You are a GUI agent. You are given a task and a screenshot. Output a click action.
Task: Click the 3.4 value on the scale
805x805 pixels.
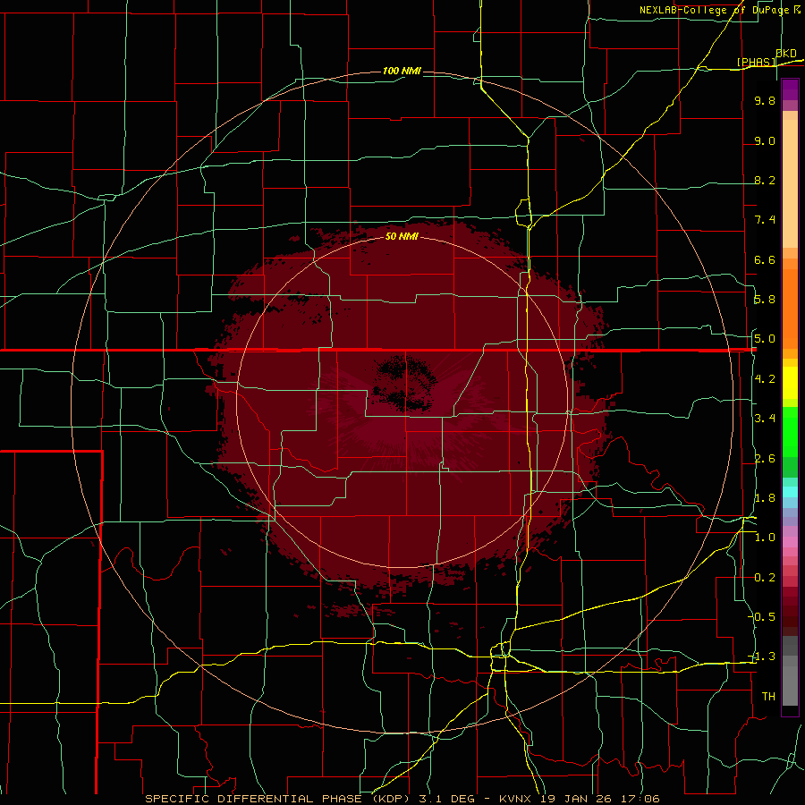tap(765, 419)
